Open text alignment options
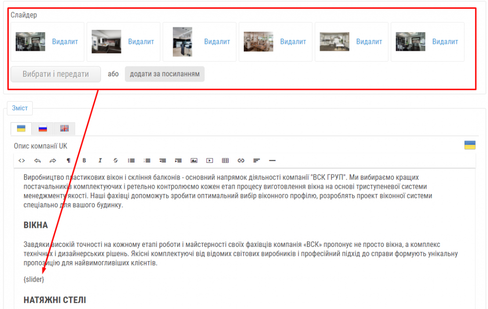This screenshot has width=488, height=309. click(256, 160)
